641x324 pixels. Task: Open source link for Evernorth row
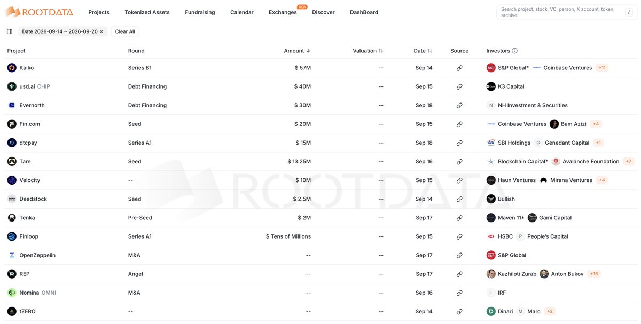tap(459, 105)
